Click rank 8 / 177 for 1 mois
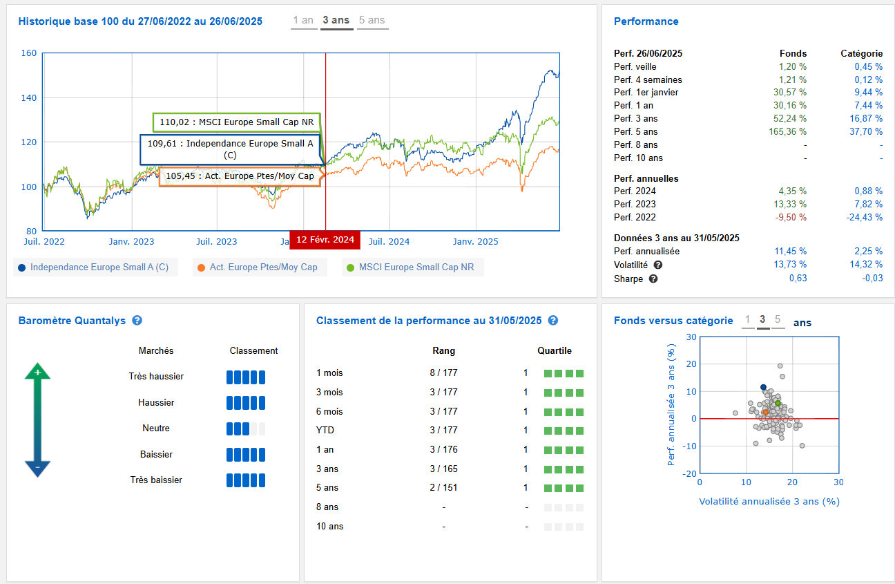Screen dimensions: 895x584 pos(443,373)
